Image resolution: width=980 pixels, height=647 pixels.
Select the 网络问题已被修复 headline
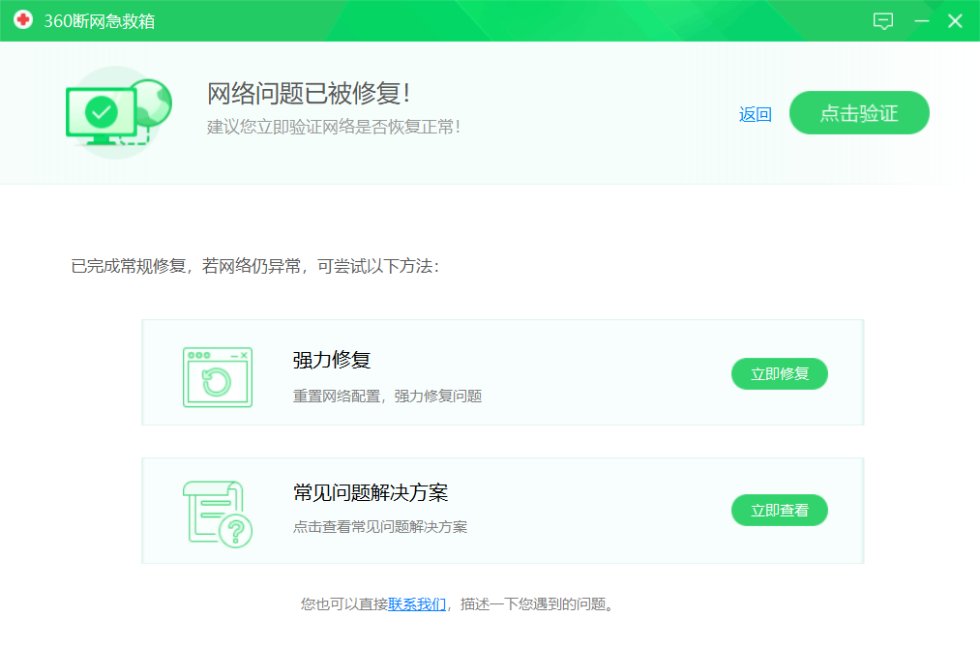309,93
